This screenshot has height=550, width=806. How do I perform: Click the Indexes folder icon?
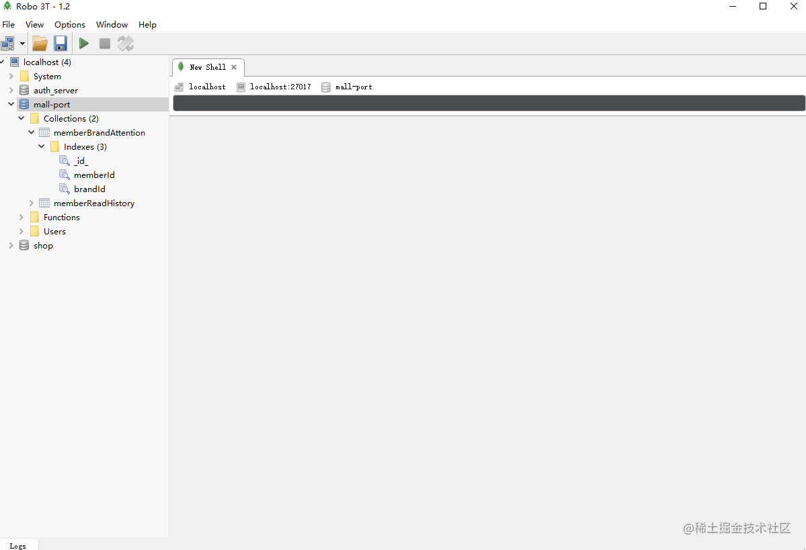(54, 147)
